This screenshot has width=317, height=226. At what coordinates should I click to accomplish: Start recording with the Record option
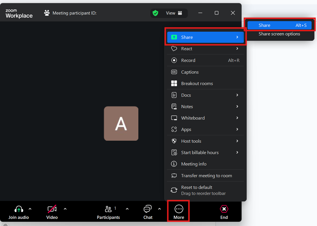click(188, 60)
